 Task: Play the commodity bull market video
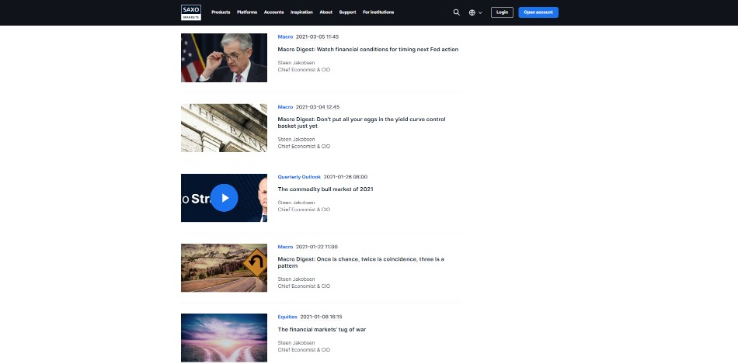[x=224, y=198]
